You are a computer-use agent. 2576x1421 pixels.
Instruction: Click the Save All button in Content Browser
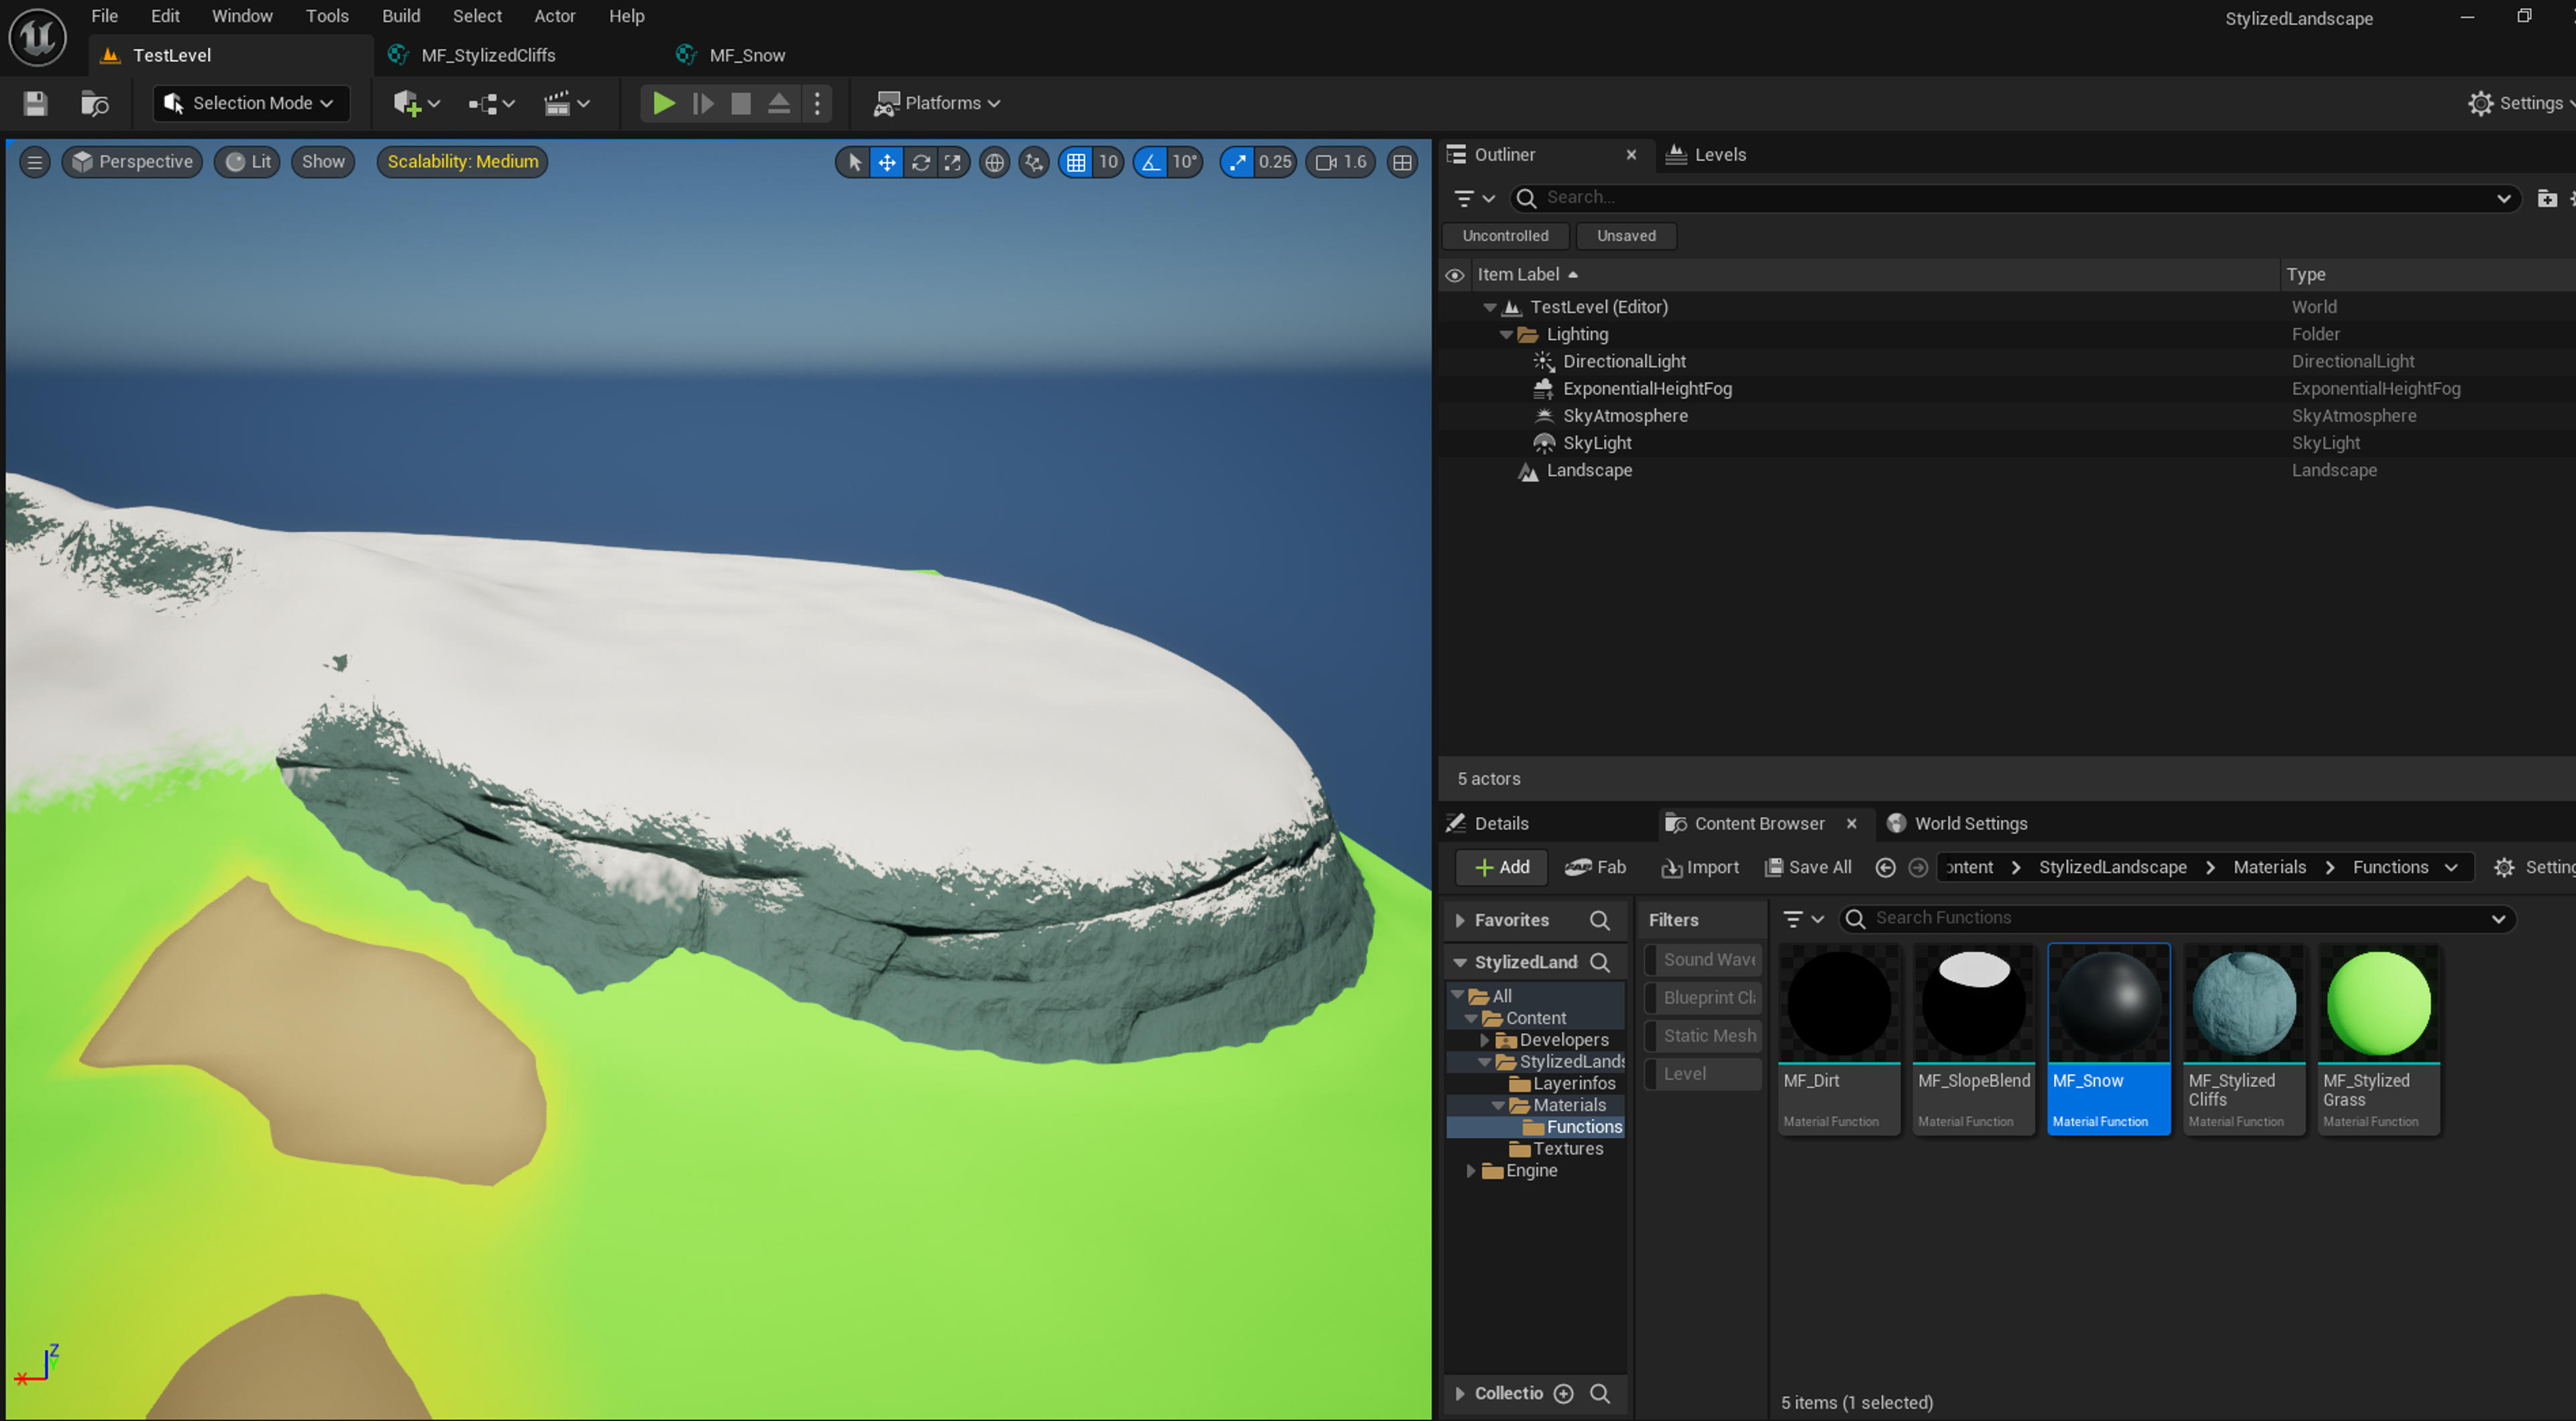tap(1808, 867)
